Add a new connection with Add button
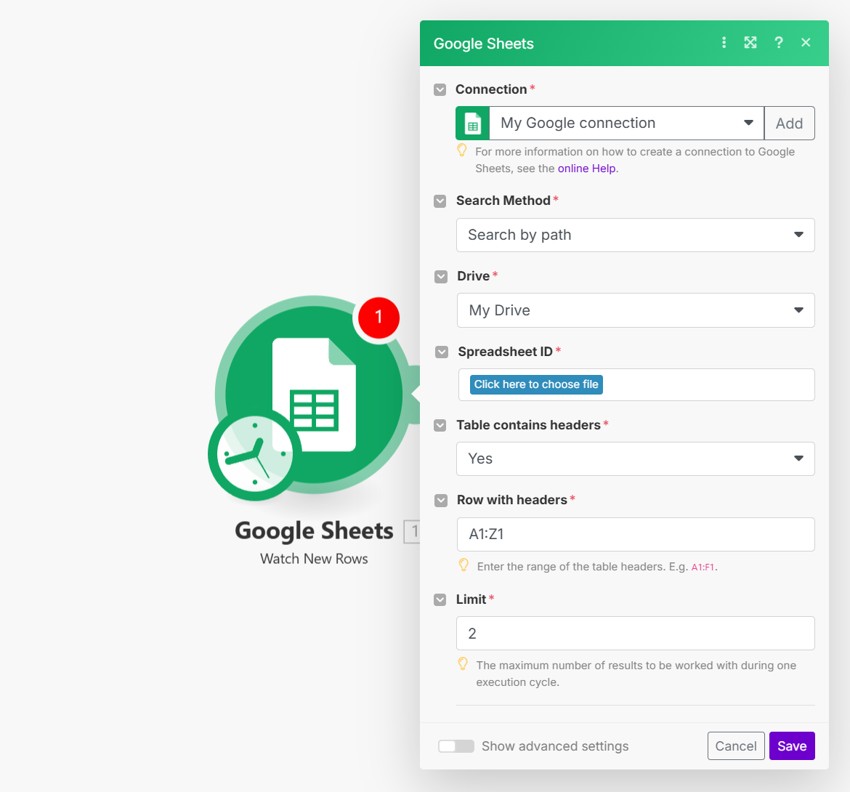The image size is (850, 792). point(789,123)
